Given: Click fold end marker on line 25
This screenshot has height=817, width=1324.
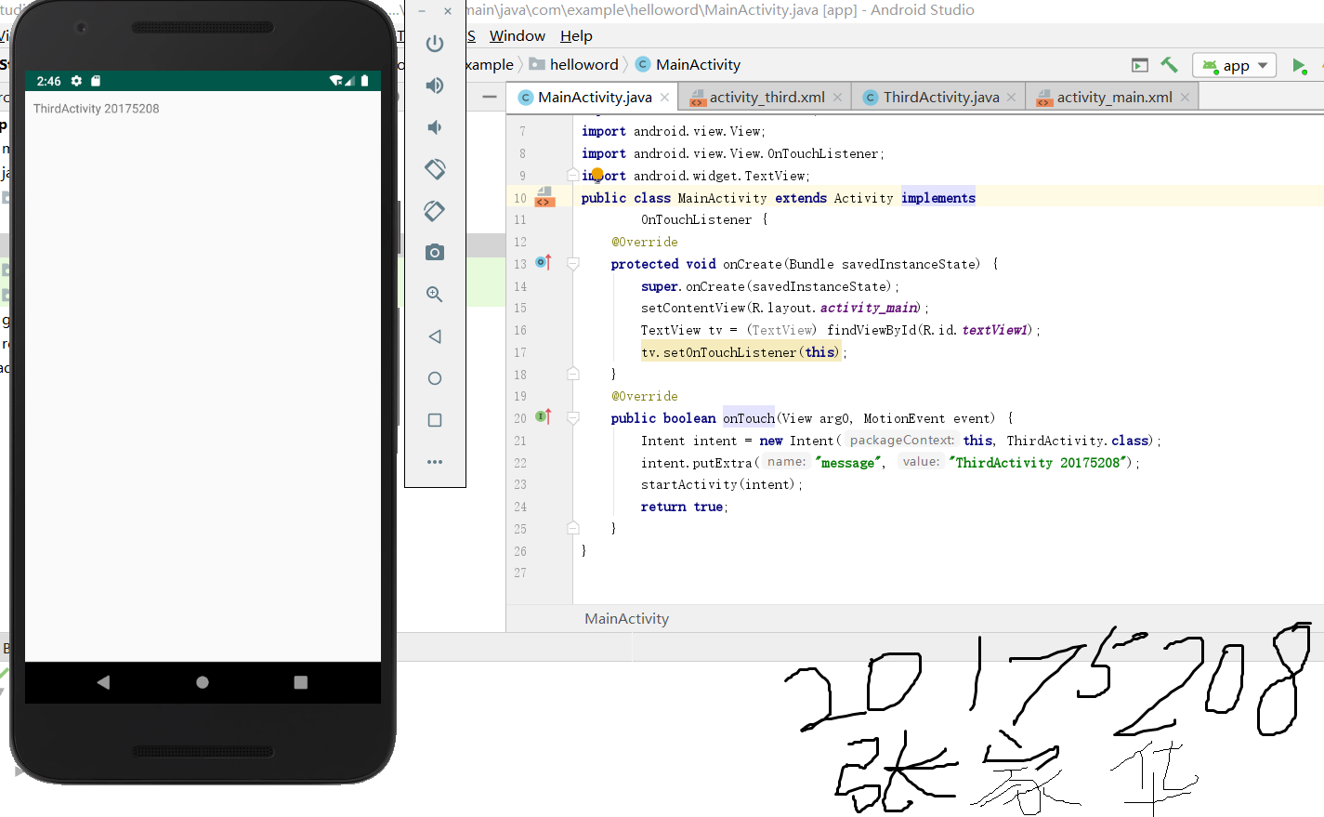Looking at the screenshot, I should click(x=573, y=528).
